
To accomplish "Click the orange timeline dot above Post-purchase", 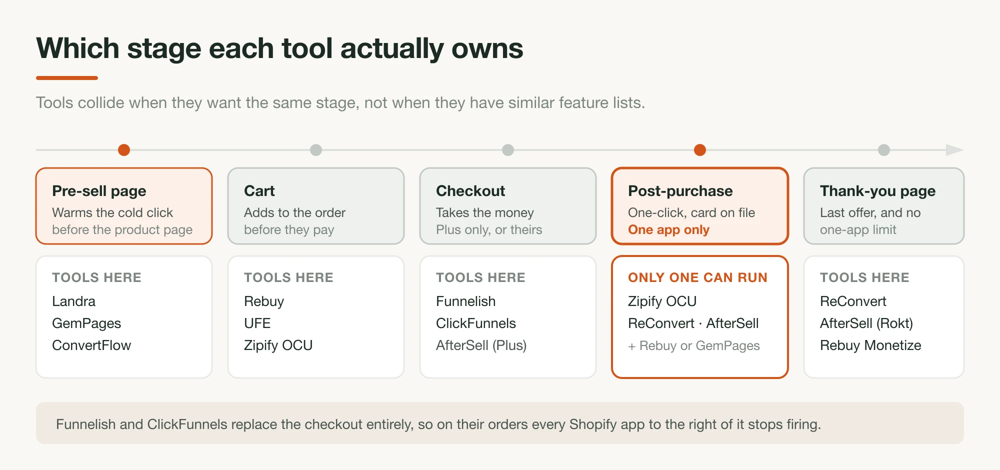I will 700,150.
